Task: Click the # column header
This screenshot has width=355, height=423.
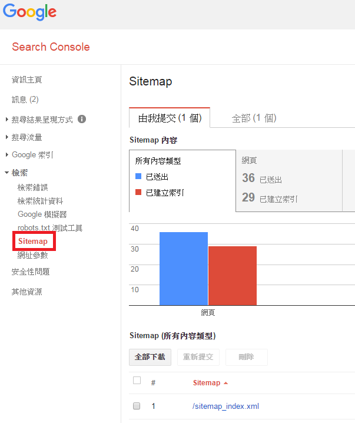Action: point(153,383)
